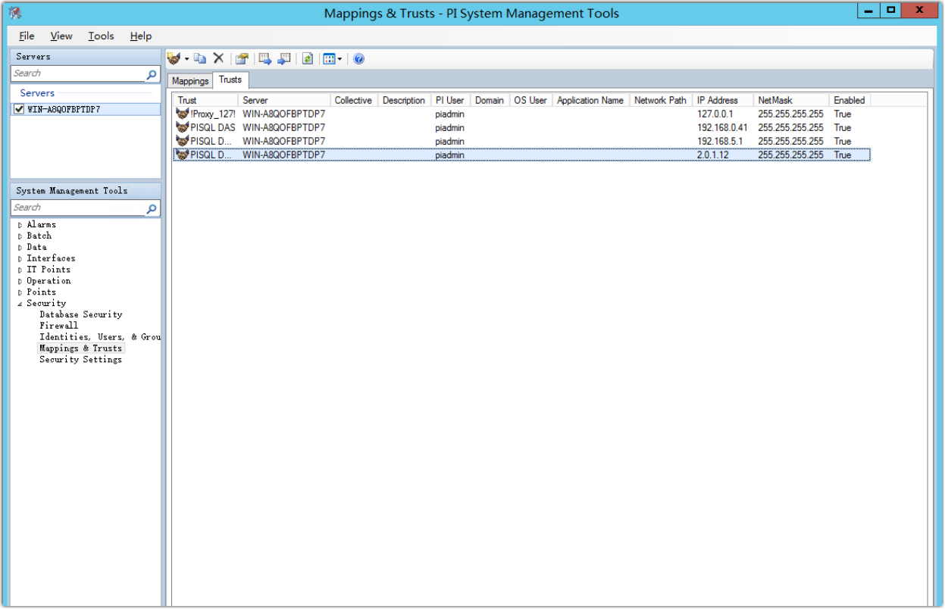Click the New Trust handshake icon
The width and height of the screenshot is (945, 609).
click(x=174, y=58)
